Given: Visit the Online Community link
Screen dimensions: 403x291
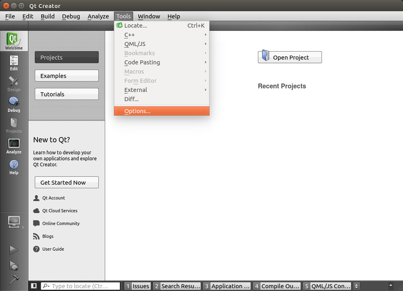Looking at the screenshot, I should coord(61,223).
